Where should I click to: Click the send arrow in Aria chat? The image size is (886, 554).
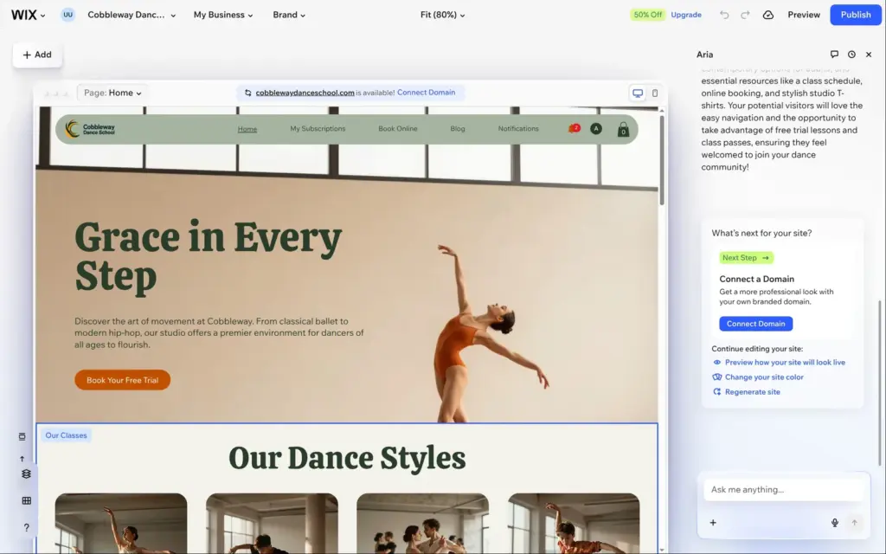(854, 523)
